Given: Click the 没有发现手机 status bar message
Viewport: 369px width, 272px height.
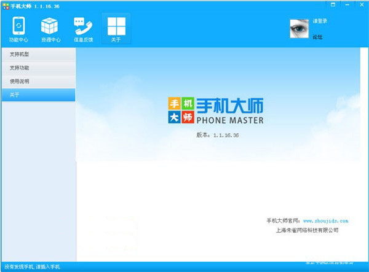Looking at the screenshot, I should pos(33,267).
